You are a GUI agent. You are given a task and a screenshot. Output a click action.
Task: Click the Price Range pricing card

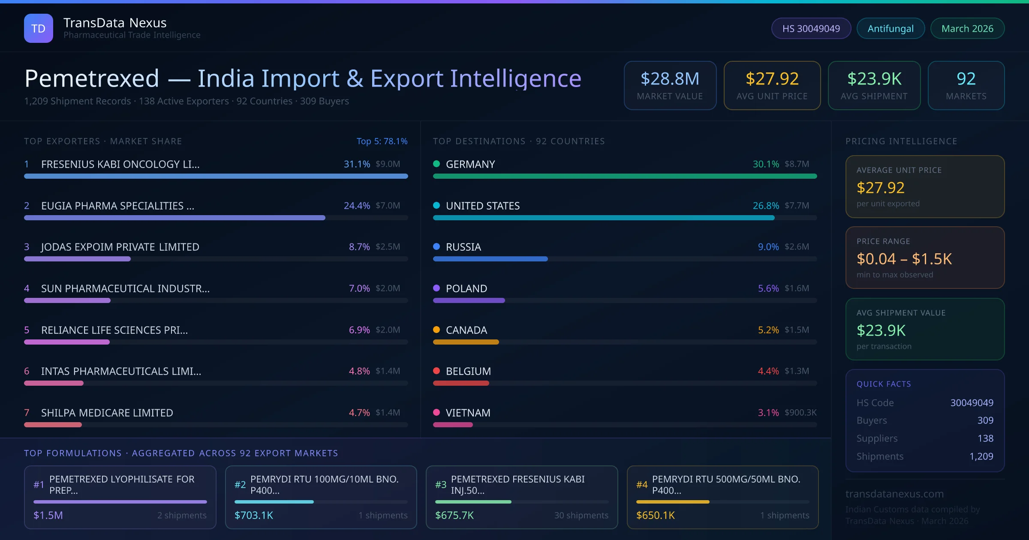click(x=924, y=258)
